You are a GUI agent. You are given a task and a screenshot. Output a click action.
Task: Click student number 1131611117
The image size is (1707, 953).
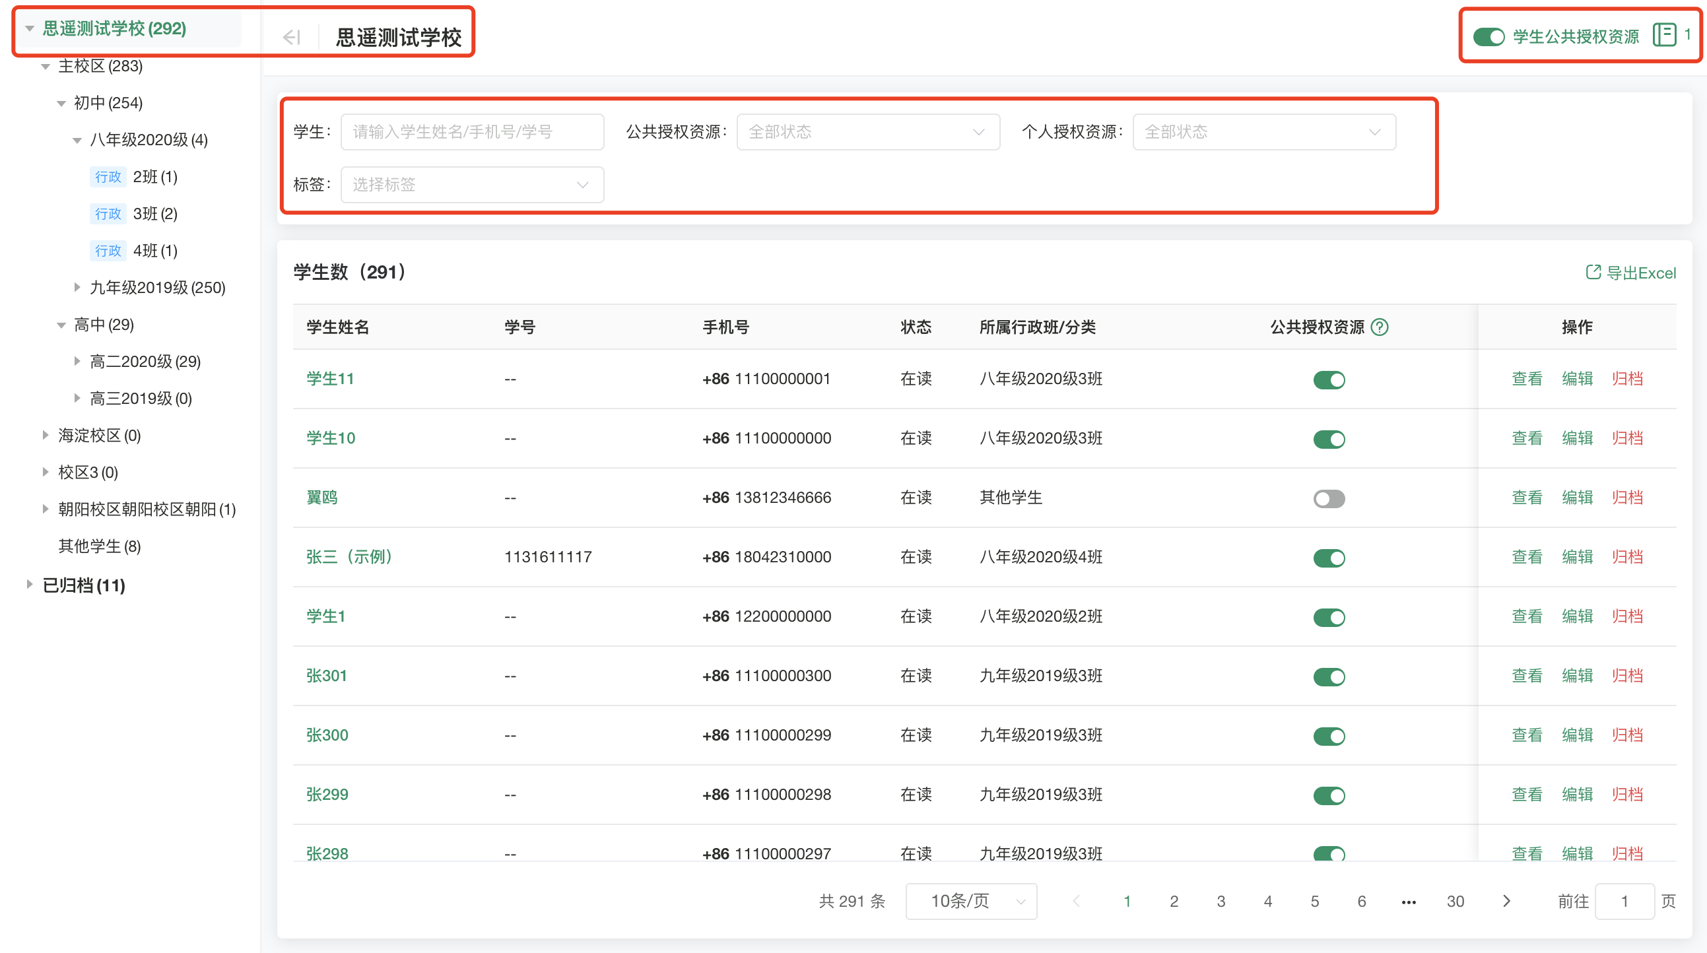548,557
